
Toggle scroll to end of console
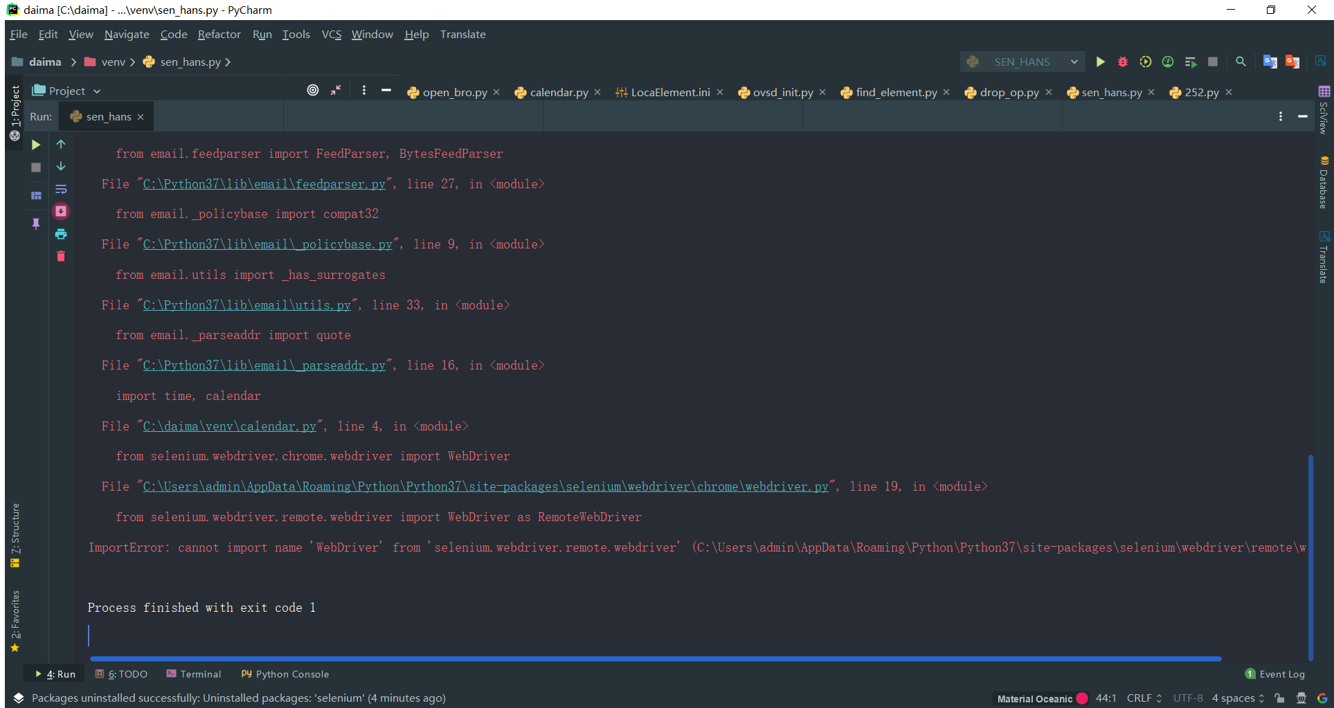61,211
